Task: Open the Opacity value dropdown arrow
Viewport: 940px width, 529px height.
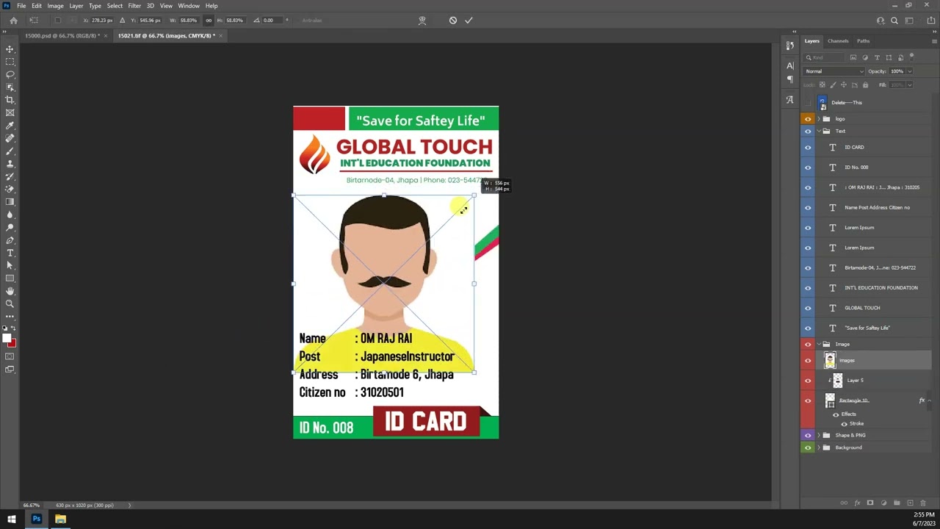Action: [909, 71]
